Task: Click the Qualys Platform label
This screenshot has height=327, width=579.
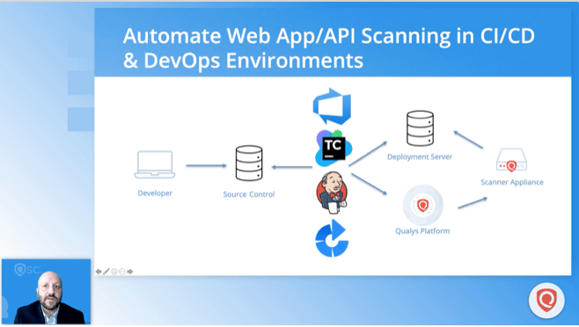Action: point(422,231)
